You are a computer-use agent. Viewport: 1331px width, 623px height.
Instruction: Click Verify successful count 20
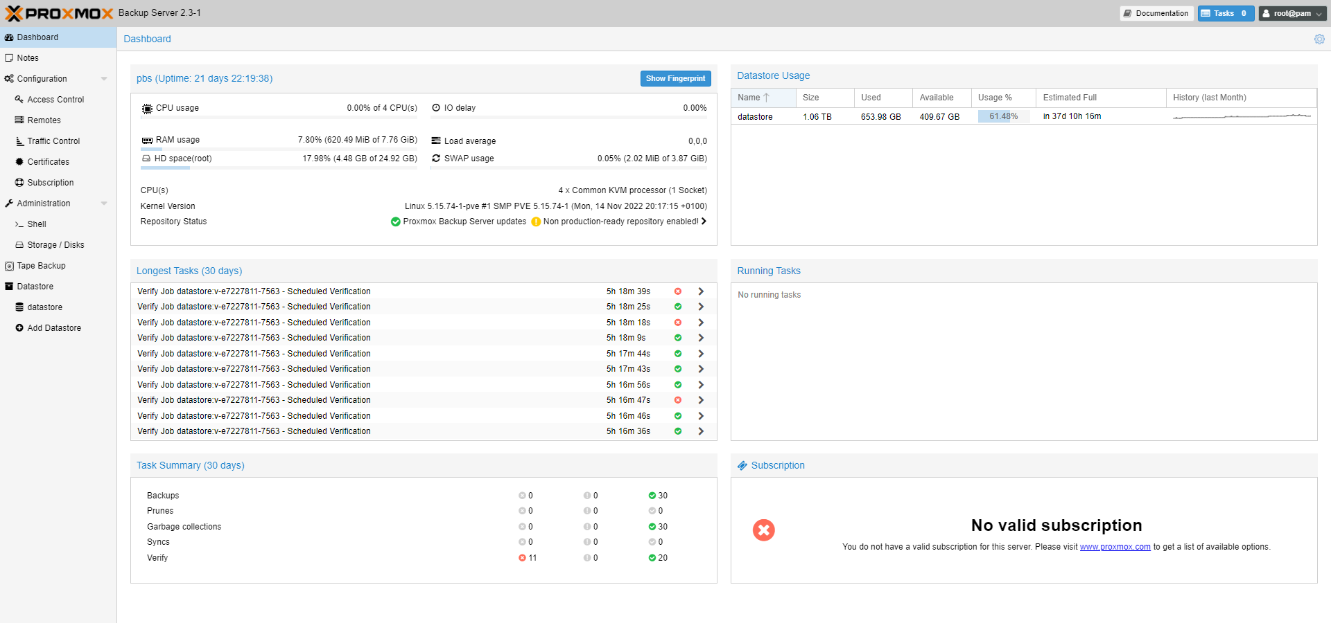(x=658, y=558)
